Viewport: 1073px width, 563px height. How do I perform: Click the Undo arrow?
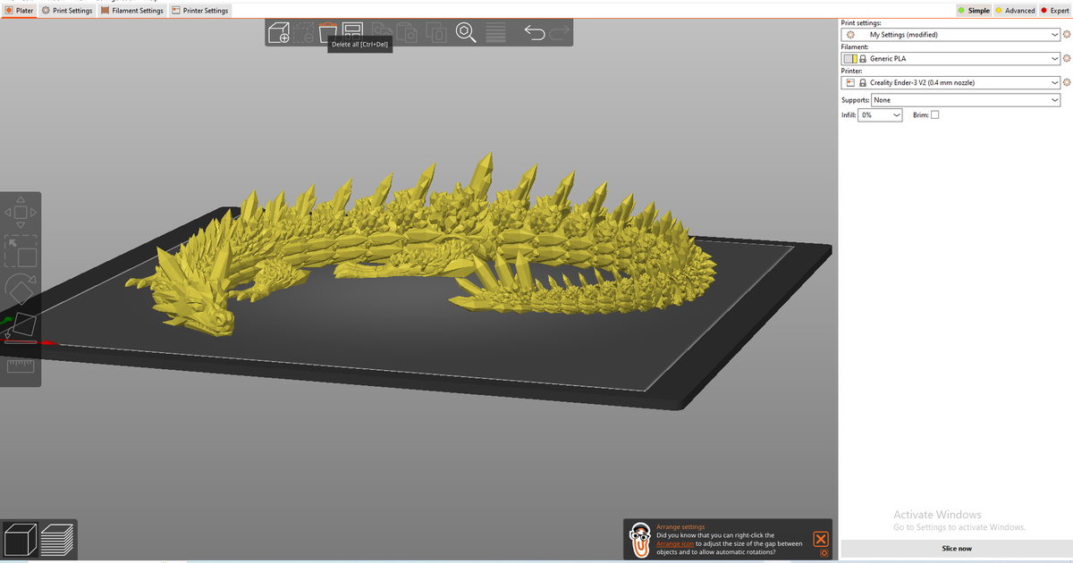click(x=535, y=32)
